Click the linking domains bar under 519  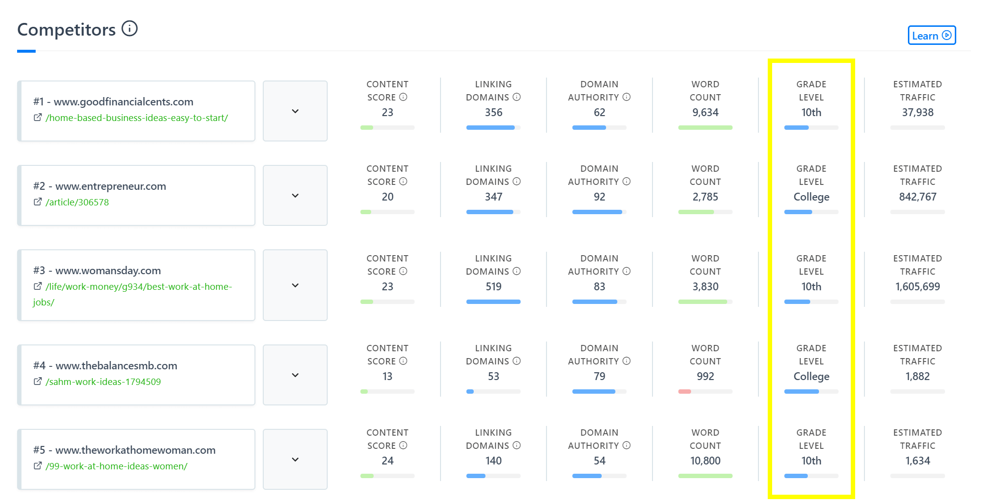pyautogui.click(x=493, y=302)
